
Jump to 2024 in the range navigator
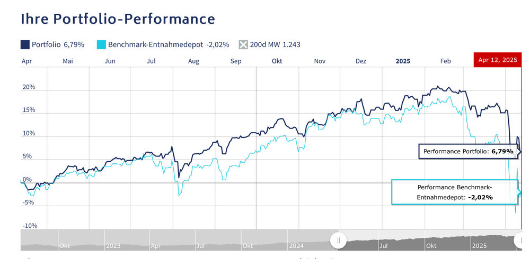[296, 246]
